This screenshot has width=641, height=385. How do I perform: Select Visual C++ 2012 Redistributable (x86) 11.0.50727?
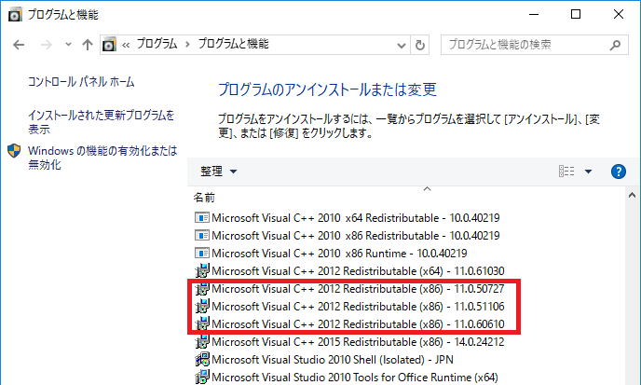pyautogui.click(x=358, y=289)
